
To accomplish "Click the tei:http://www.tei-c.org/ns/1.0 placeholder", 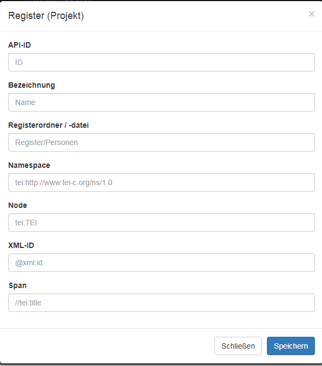I will 64,182.
